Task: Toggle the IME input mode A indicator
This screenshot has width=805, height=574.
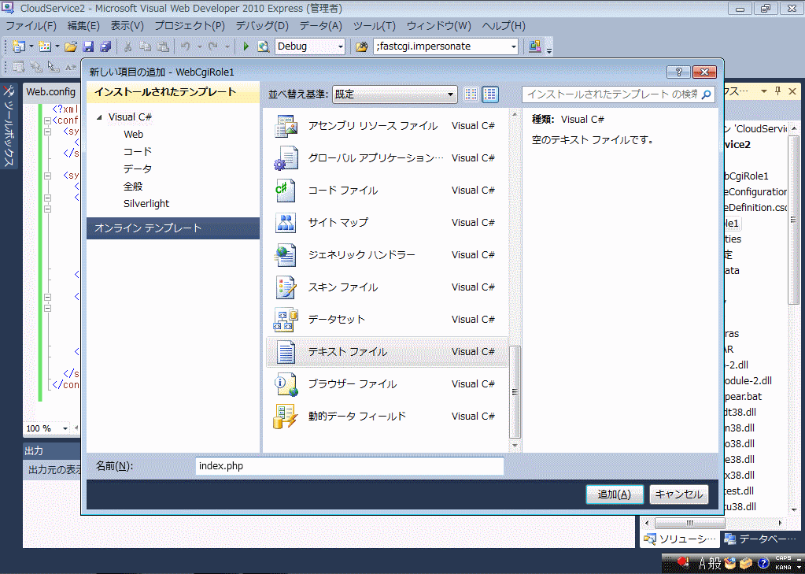Action: pos(703,564)
